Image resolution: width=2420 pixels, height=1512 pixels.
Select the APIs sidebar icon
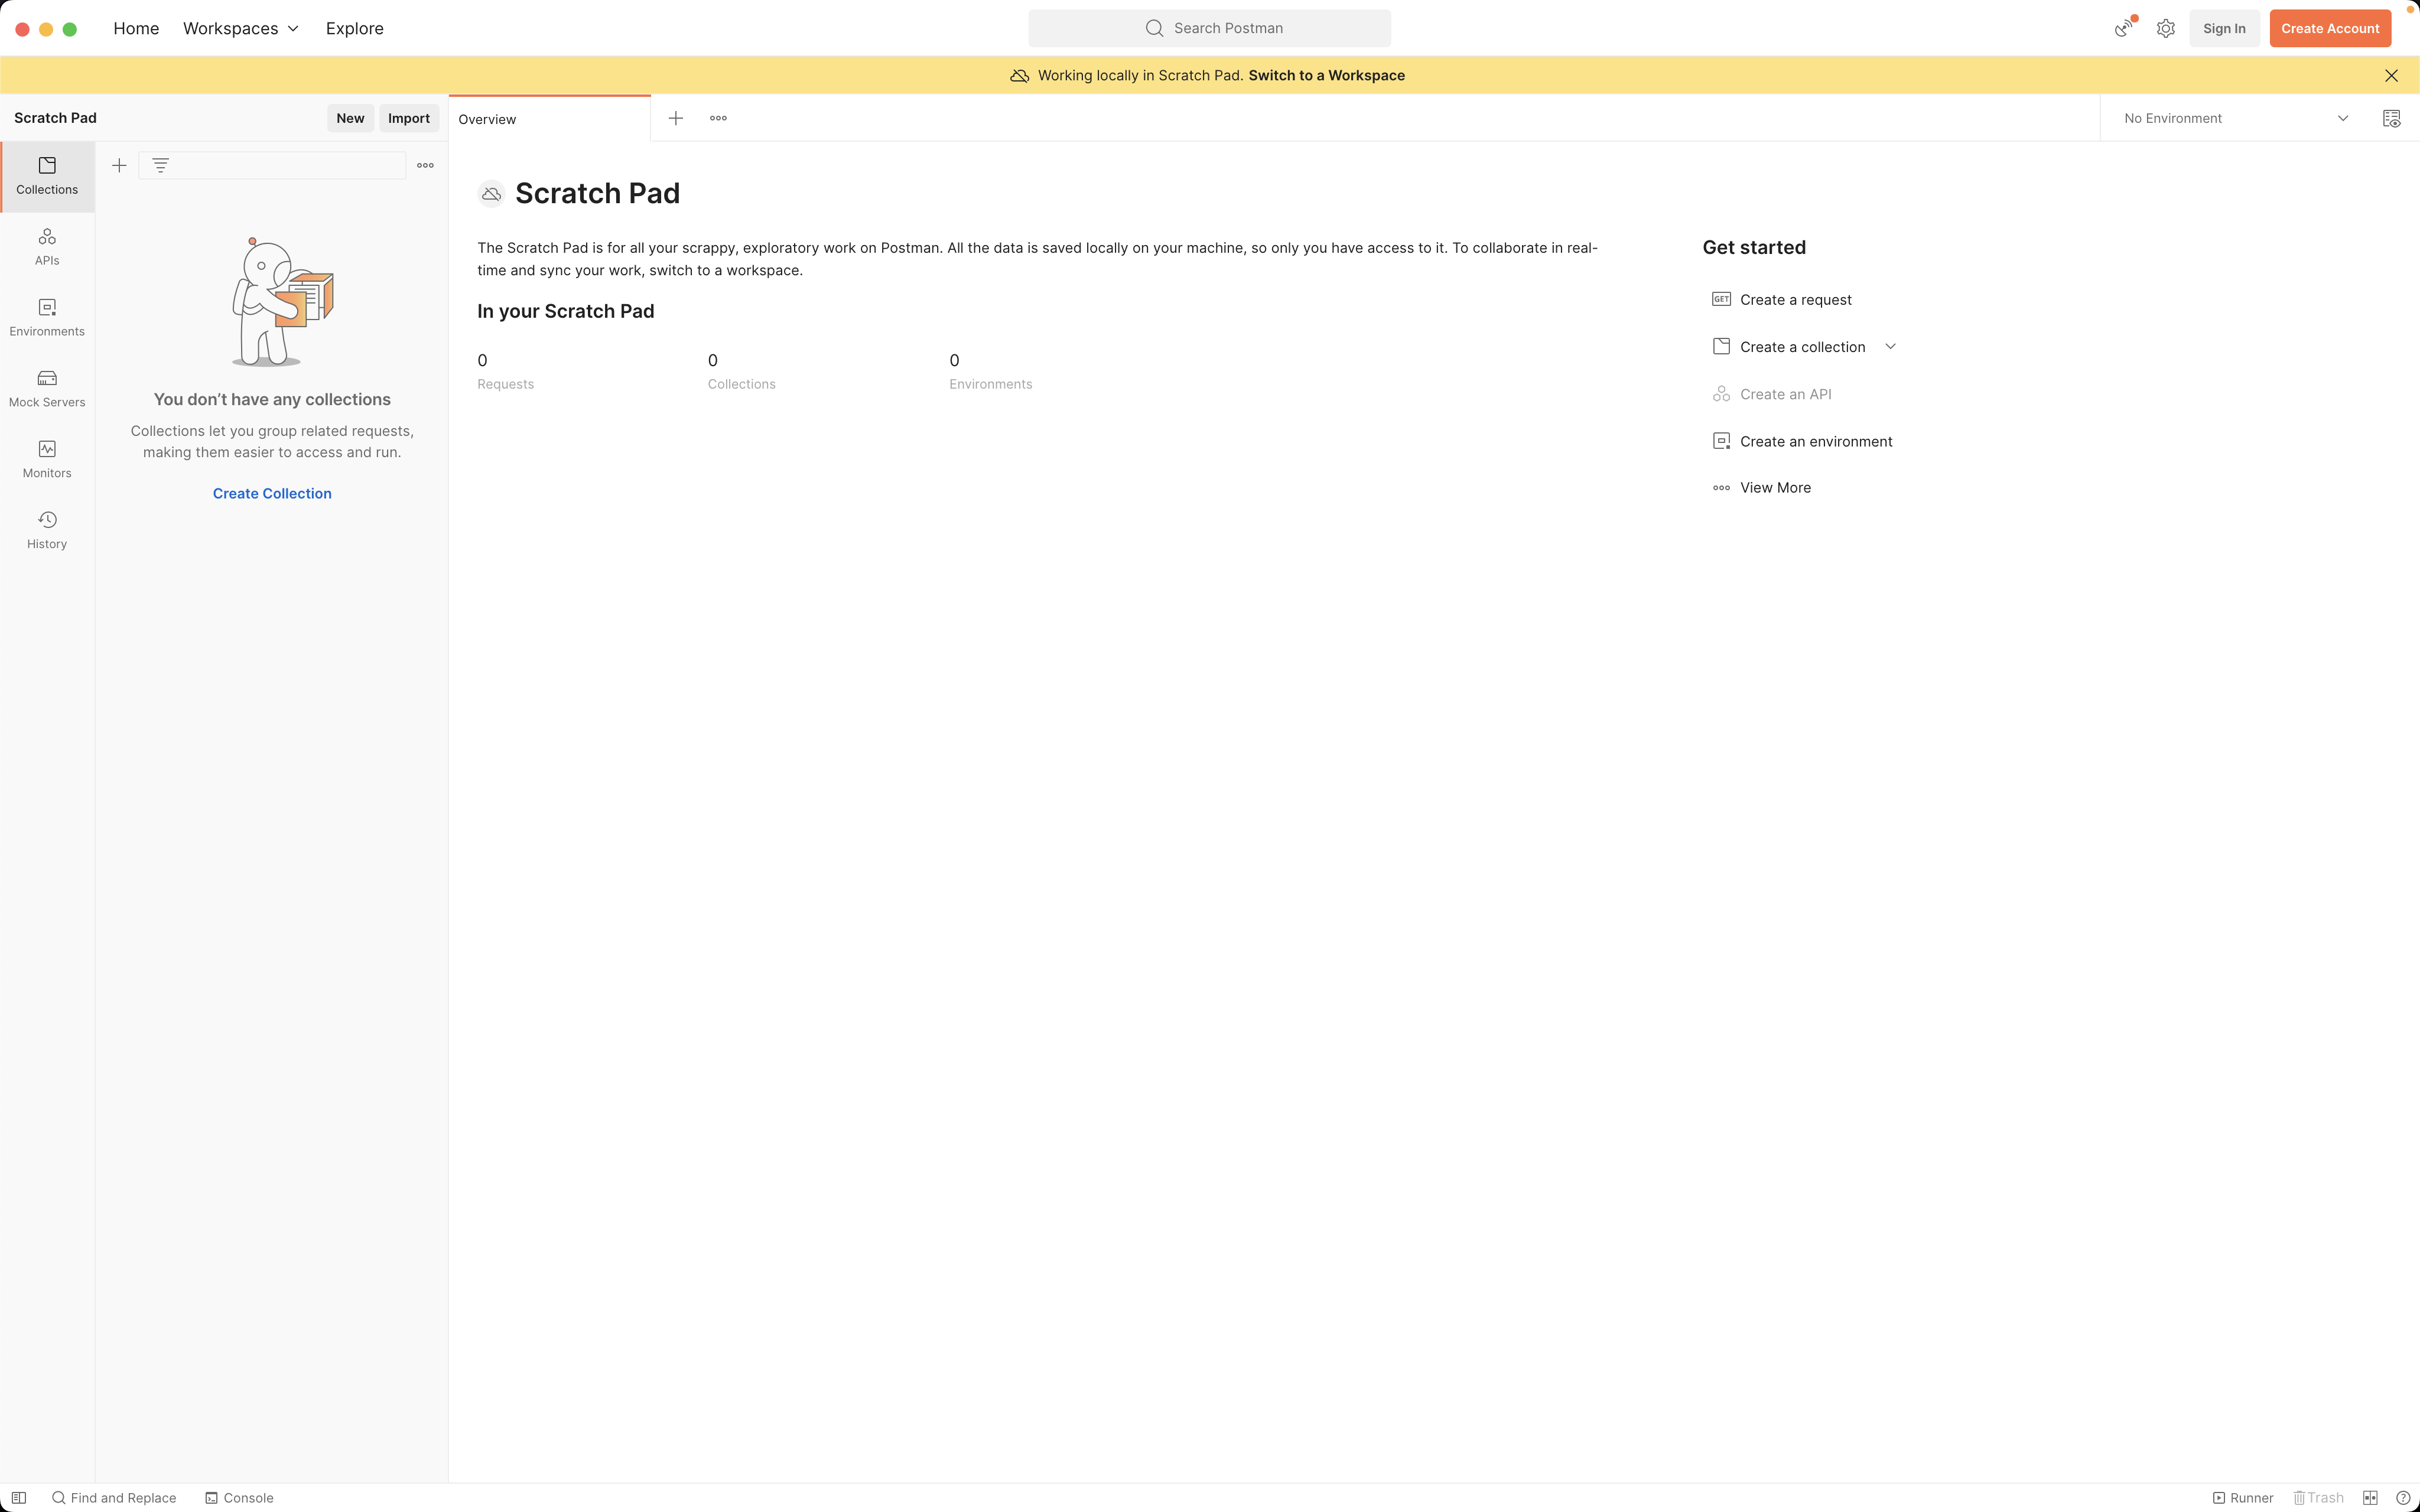tap(46, 246)
